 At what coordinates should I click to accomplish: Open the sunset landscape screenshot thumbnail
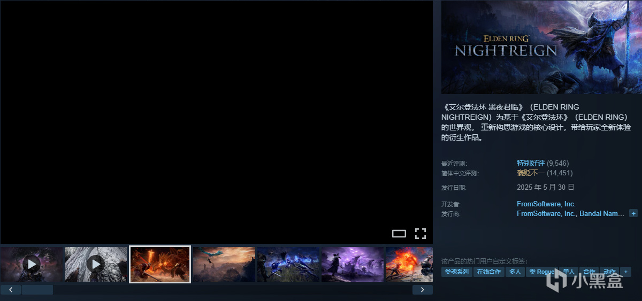pos(224,264)
